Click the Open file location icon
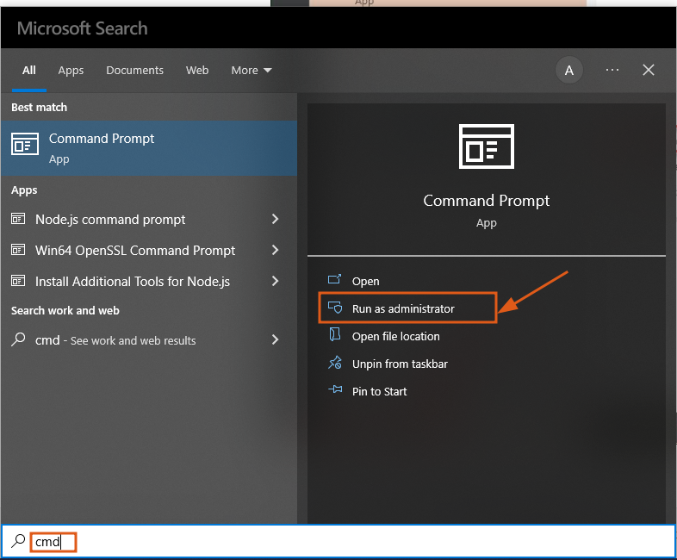Image resolution: width=677 pixels, height=560 pixels. [x=334, y=334]
